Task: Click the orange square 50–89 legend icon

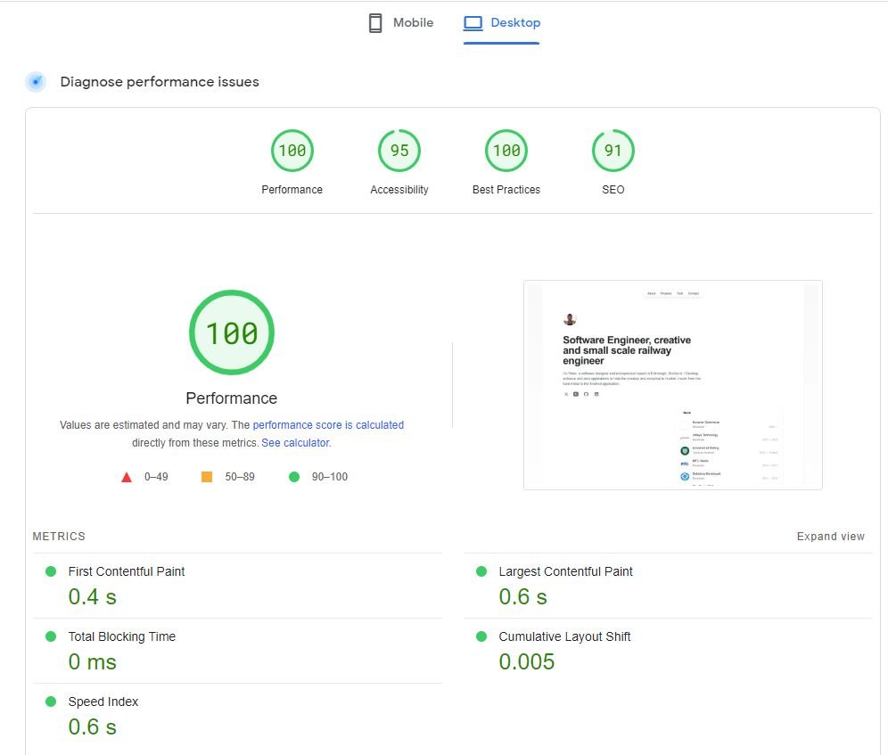Action: (x=207, y=477)
